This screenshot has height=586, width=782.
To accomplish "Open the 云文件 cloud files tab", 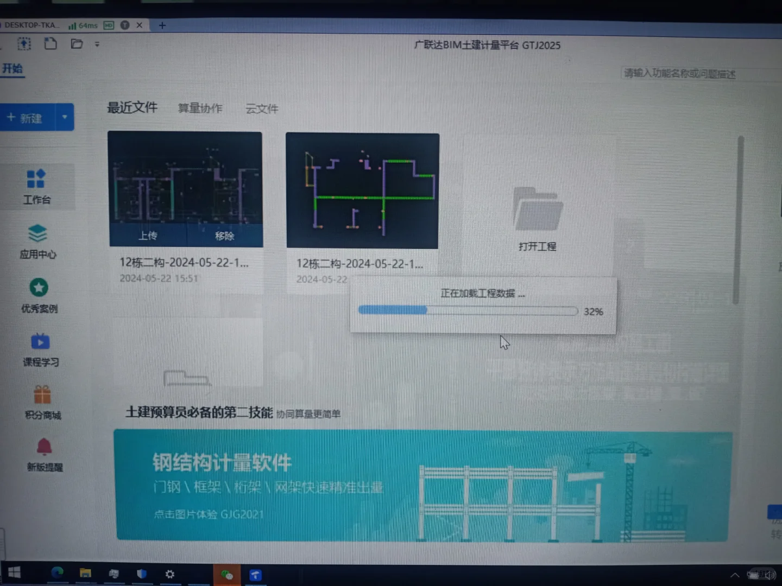I will tap(261, 109).
